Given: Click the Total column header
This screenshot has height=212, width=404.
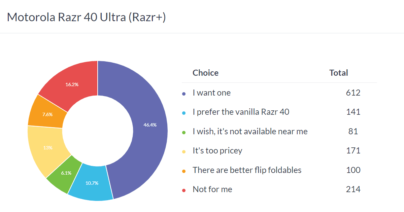Looking at the screenshot, I should pos(338,73).
